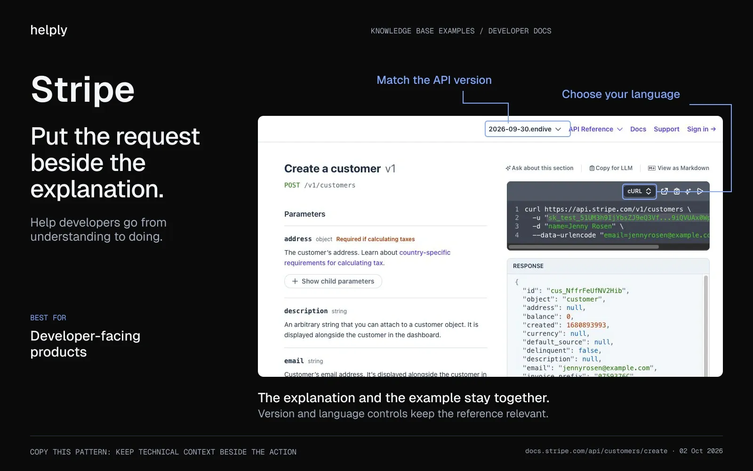753x471 pixels.
Task: Click the 'description' parameter name
Action: point(306,311)
